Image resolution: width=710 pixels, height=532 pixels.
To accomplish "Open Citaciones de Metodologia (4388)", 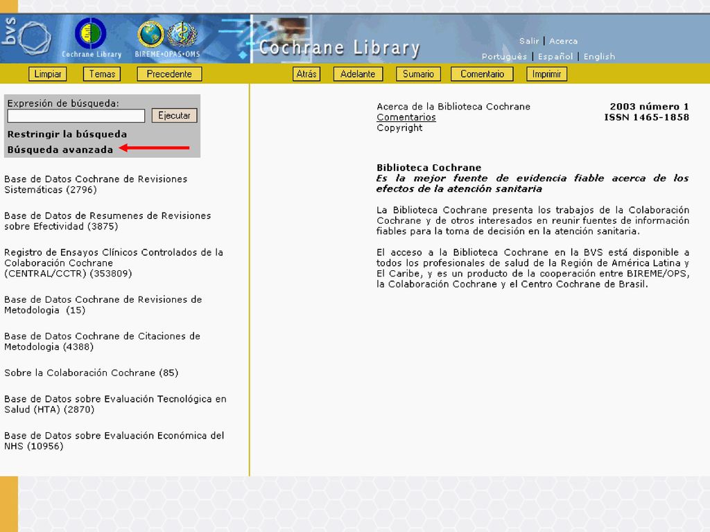I will click(102, 341).
